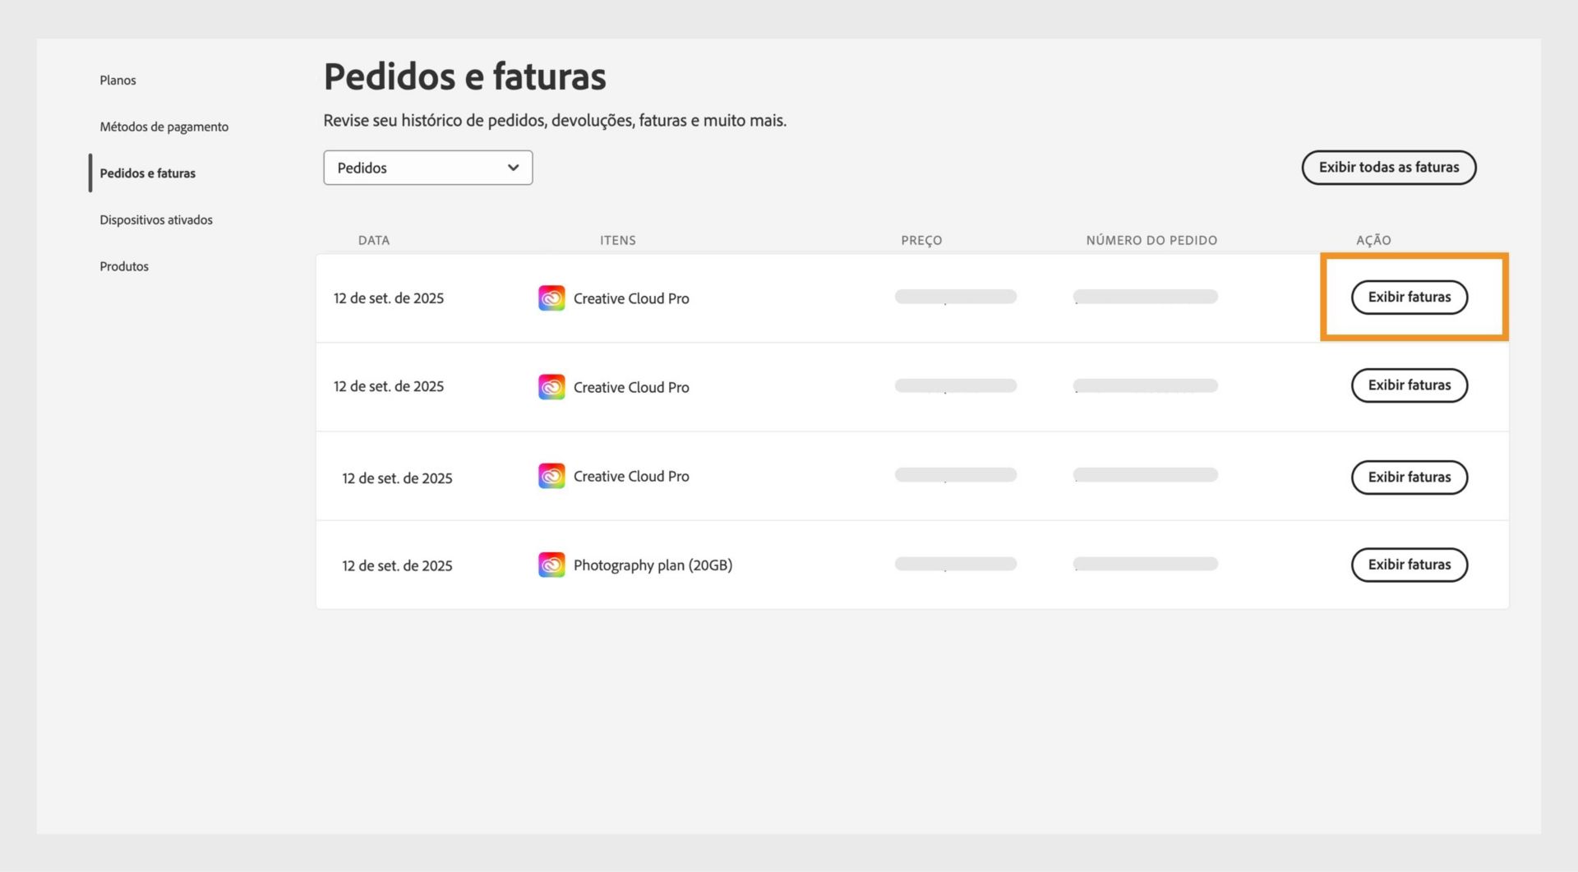Click the Creative Cloud Pro icon in second row
Viewport: 1578px width, 872px height.
(552, 386)
